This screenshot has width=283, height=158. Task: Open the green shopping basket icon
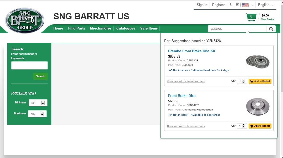(251, 17)
